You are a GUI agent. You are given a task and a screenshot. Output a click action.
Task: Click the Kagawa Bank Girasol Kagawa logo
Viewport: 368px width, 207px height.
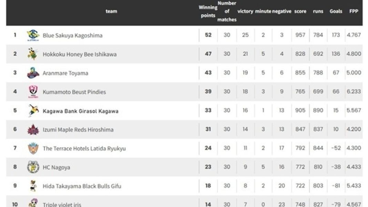pos(33,111)
